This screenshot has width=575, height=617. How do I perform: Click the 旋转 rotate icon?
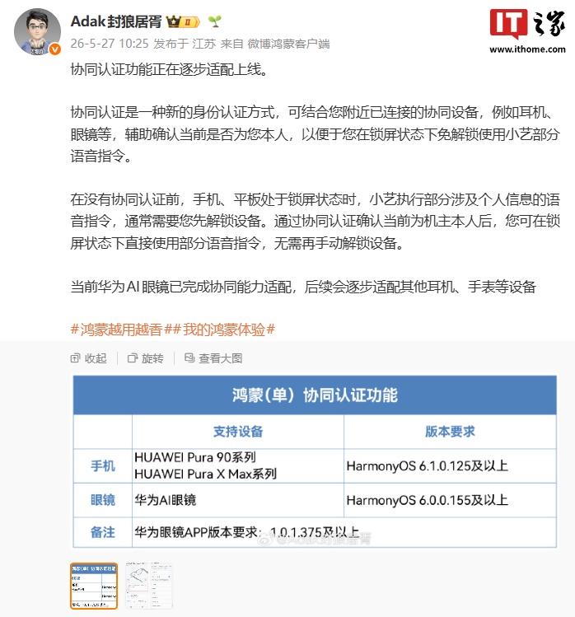[x=133, y=358]
